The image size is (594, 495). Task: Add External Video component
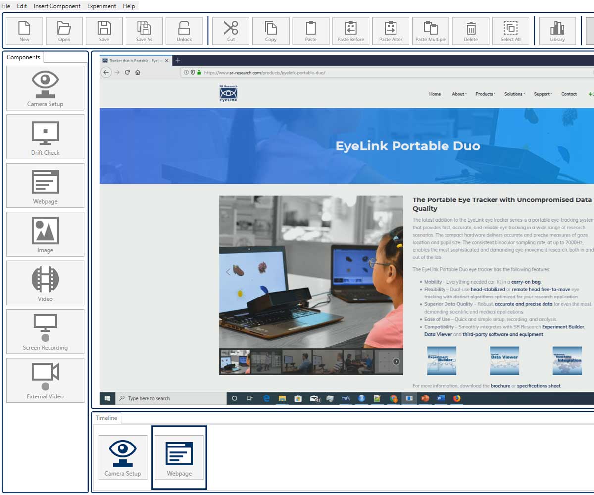[x=45, y=381]
